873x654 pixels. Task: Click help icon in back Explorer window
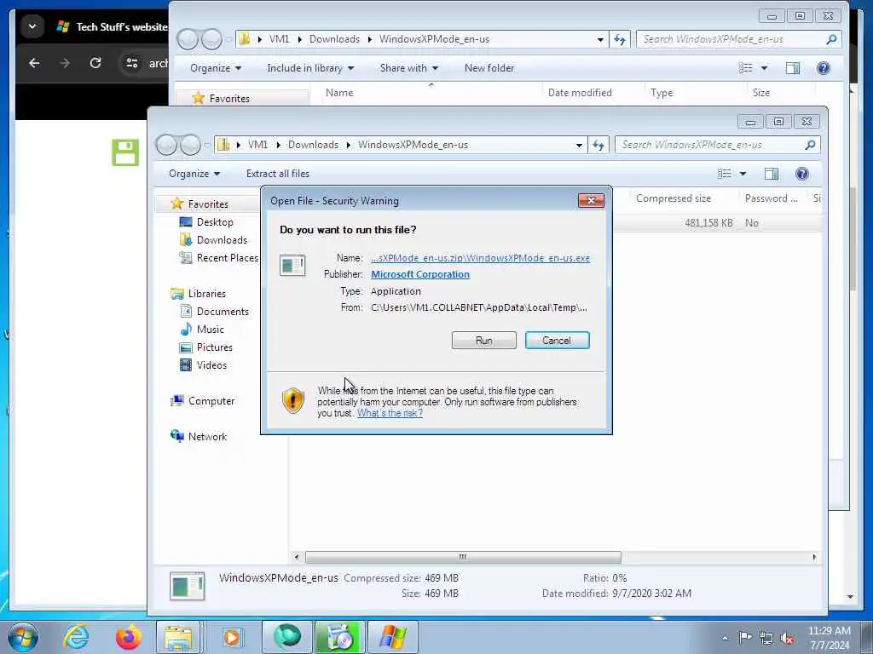(x=823, y=68)
